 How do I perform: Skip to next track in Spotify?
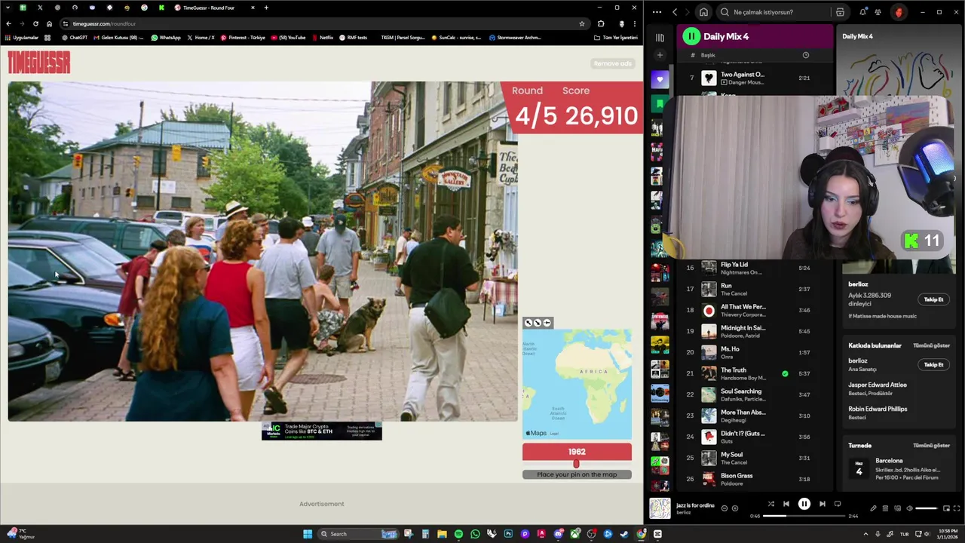coord(822,504)
